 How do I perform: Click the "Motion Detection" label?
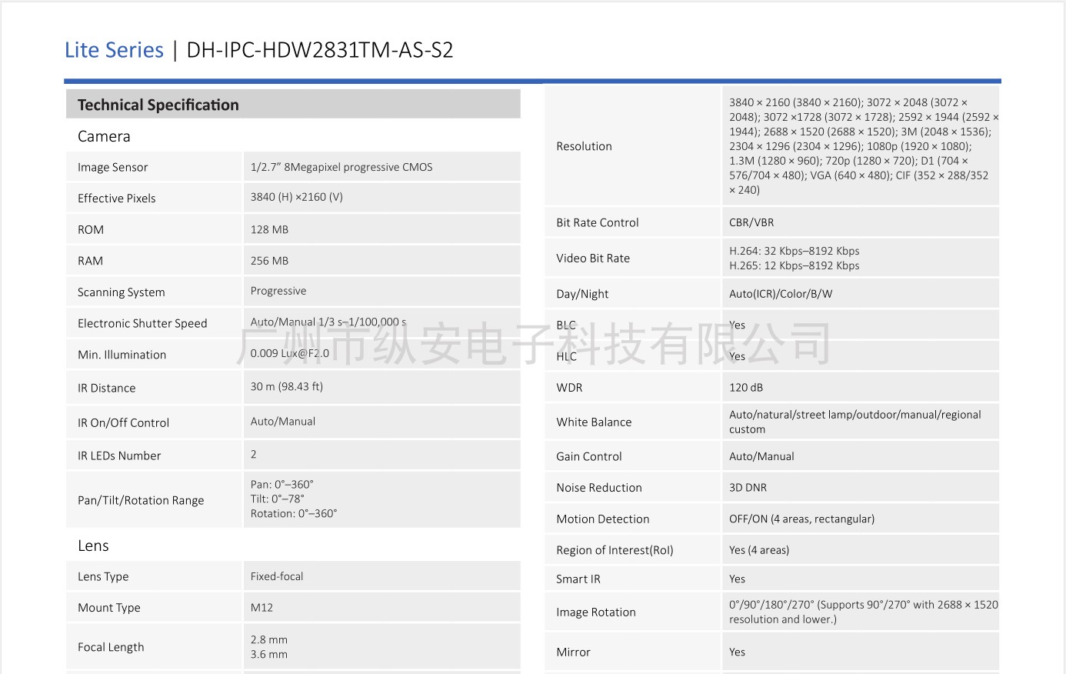pos(603,519)
